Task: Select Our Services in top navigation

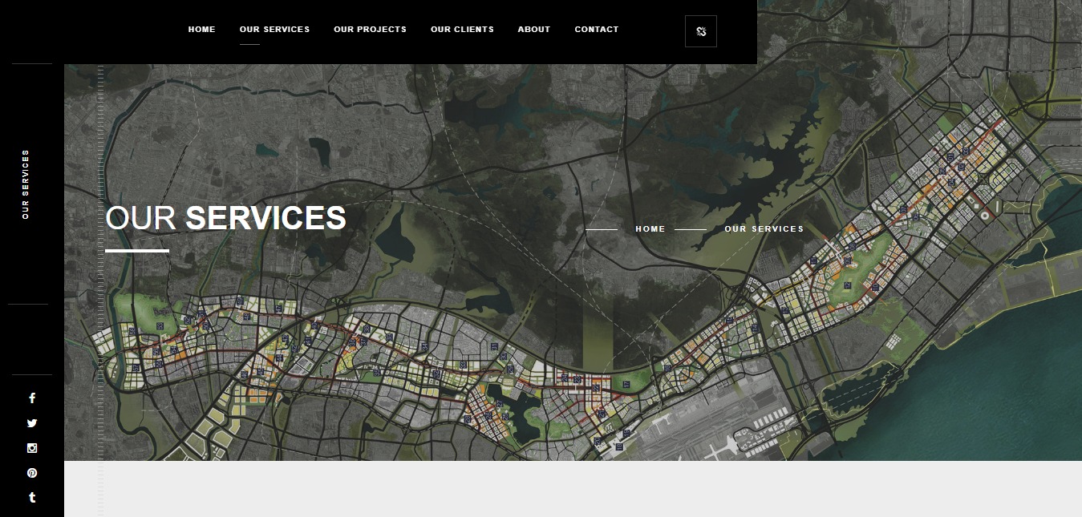Action: (x=274, y=30)
